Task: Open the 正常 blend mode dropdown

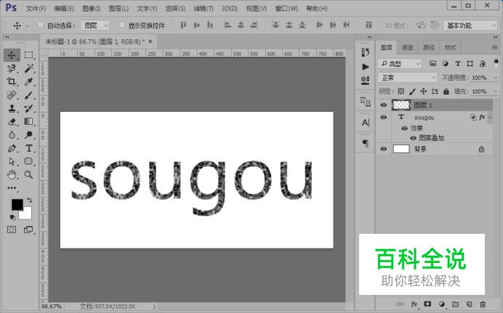Action: coord(407,78)
